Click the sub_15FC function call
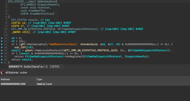This screenshot has width=190, height=101. [x=20, y=47]
